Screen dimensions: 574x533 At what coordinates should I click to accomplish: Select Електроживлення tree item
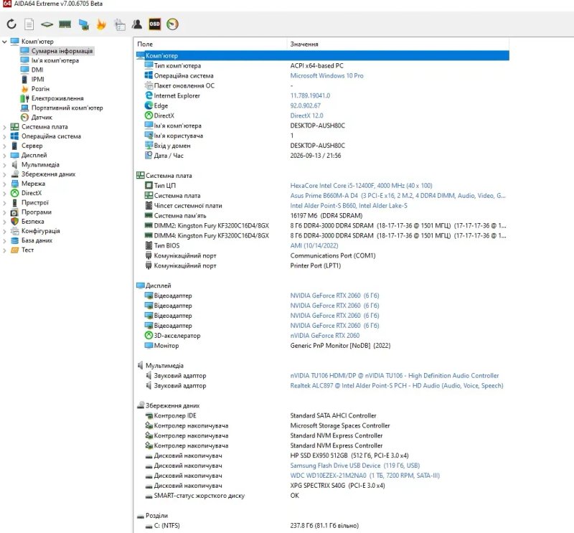coord(57,98)
